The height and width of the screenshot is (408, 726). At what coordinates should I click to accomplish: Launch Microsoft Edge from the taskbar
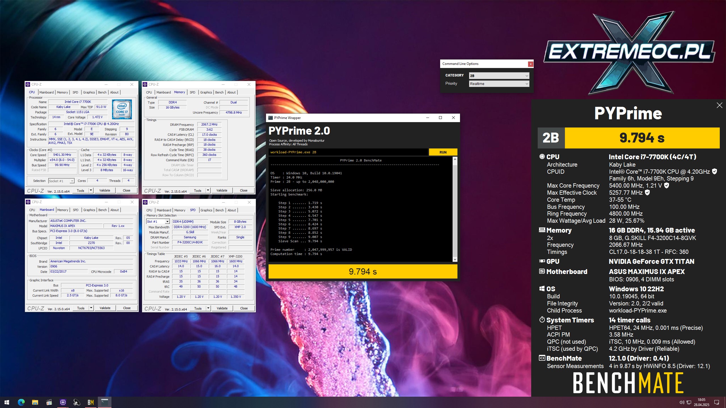21,402
